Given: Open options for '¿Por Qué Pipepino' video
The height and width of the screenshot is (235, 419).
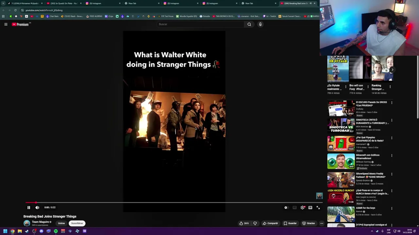Looking at the screenshot, I should point(392,138).
